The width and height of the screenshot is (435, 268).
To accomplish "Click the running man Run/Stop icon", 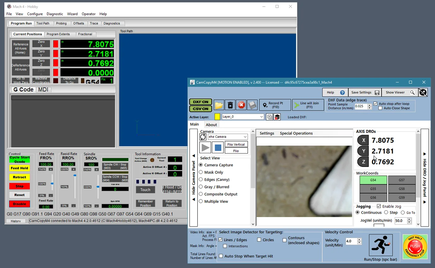I will coord(381,245).
